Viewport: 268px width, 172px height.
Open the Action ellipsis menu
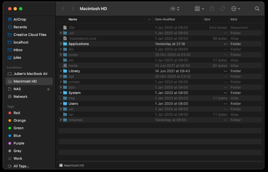[235, 9]
